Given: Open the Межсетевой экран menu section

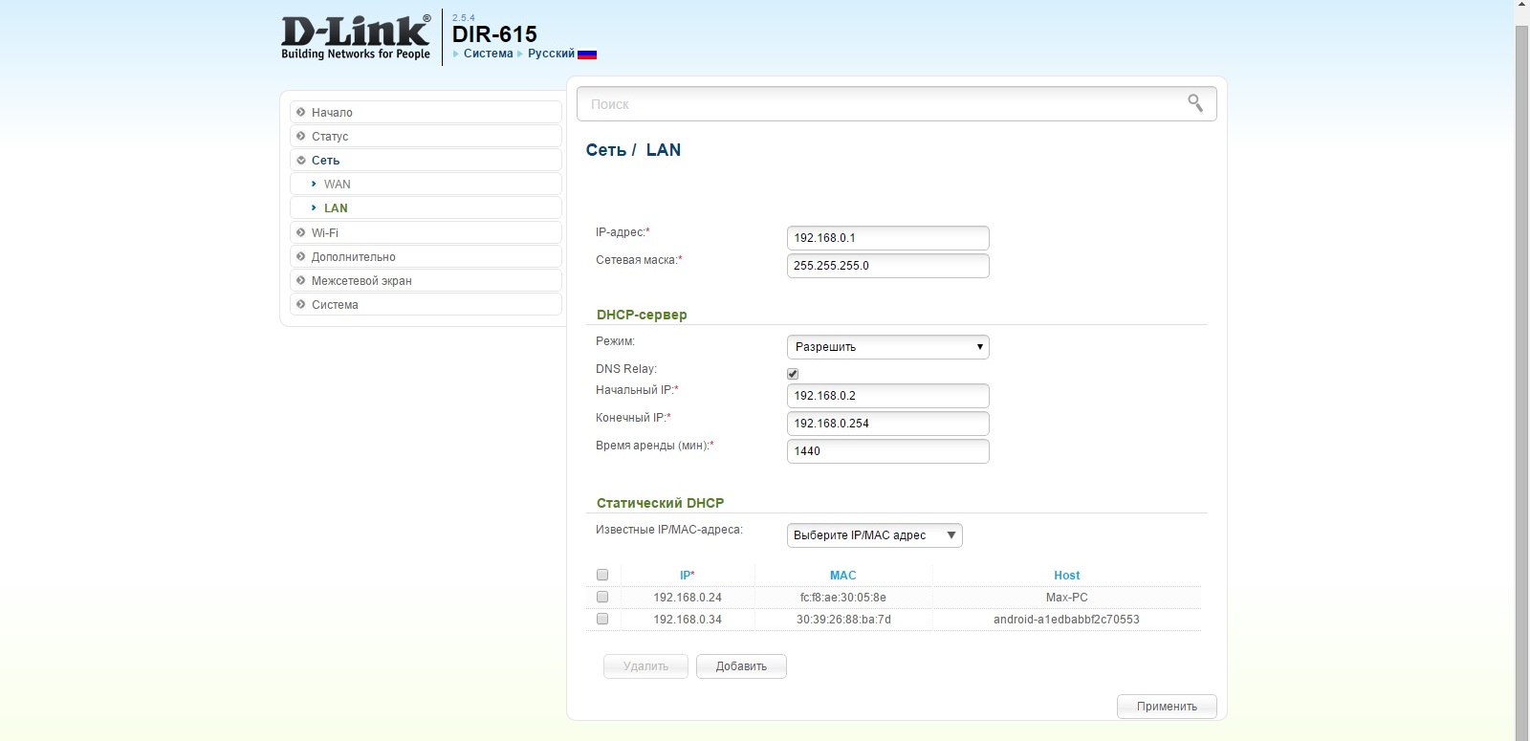Looking at the screenshot, I should (x=426, y=280).
